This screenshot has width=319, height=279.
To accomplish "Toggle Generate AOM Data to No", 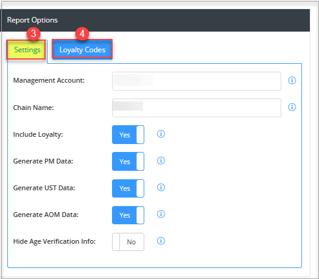I will coord(128,215).
